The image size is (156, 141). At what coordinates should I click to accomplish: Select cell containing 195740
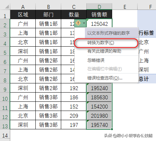99,125
